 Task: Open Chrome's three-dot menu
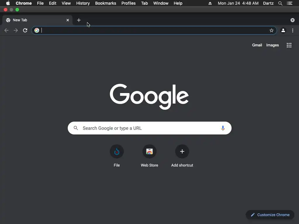(293, 30)
